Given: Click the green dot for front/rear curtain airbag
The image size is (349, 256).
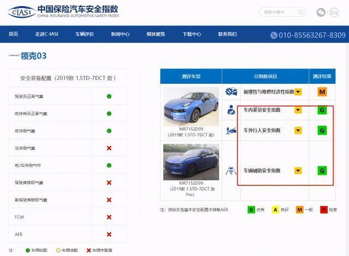Looking at the screenshot, I should pyautogui.click(x=109, y=166).
